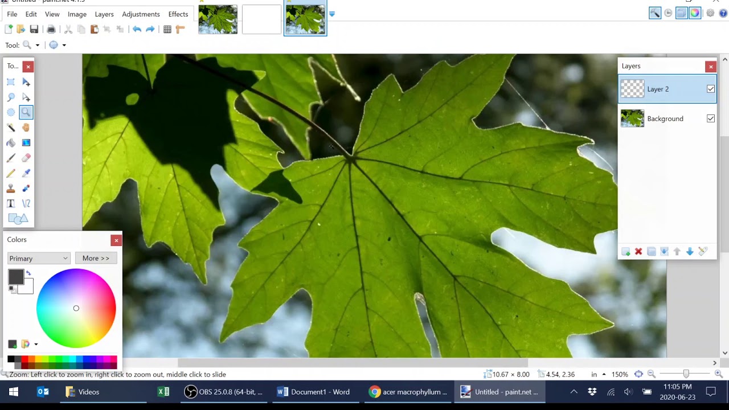This screenshot has width=729, height=410.
Task: Save the image with floppy icon
Action: (x=34, y=29)
